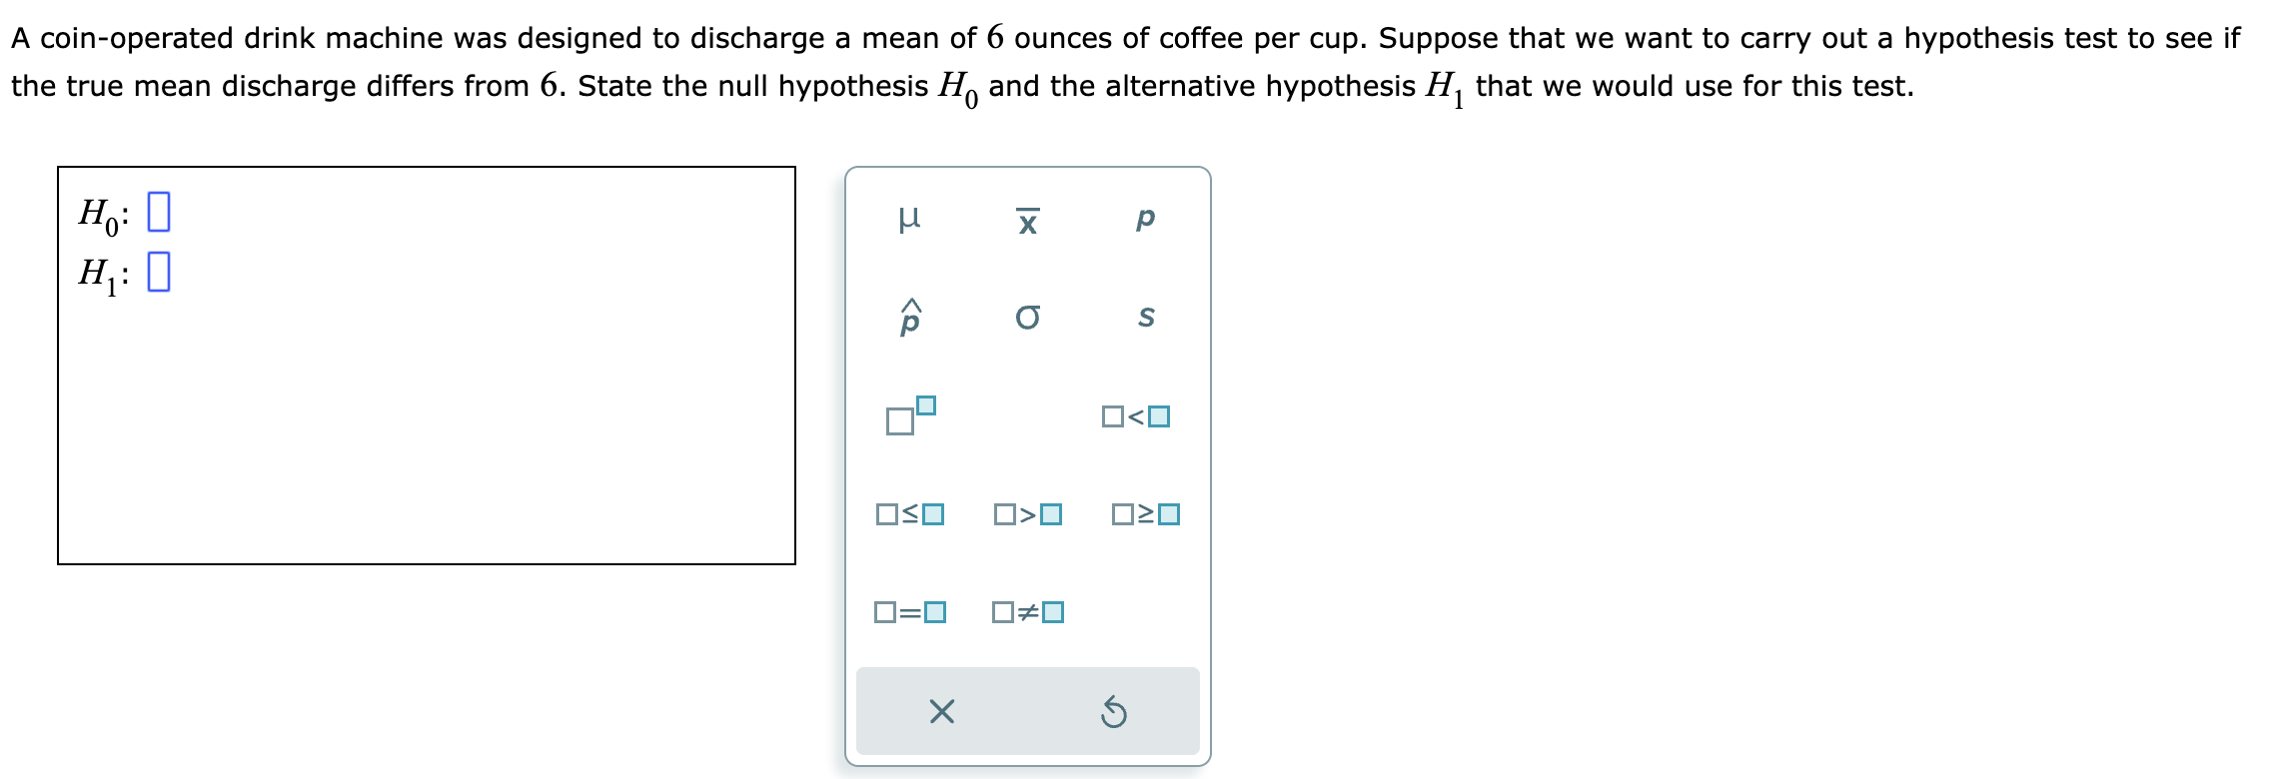Insert the p̂ sample proportion symbol
Viewport: 2296px width, 779px height.
click(910, 318)
